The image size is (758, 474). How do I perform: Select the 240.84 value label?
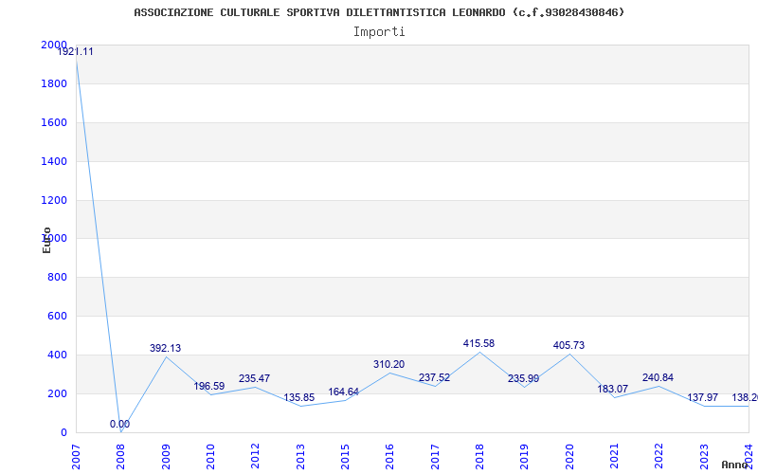pos(658,378)
